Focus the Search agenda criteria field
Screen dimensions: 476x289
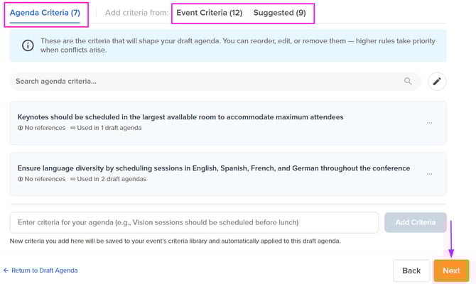[x=206, y=82]
